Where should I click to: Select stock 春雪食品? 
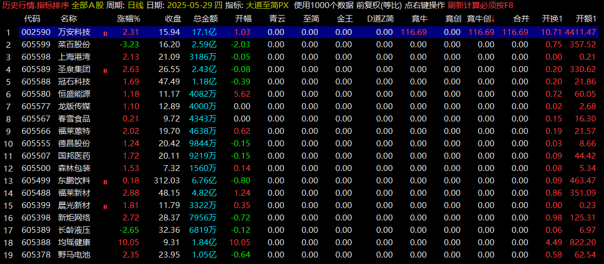[x=74, y=119]
